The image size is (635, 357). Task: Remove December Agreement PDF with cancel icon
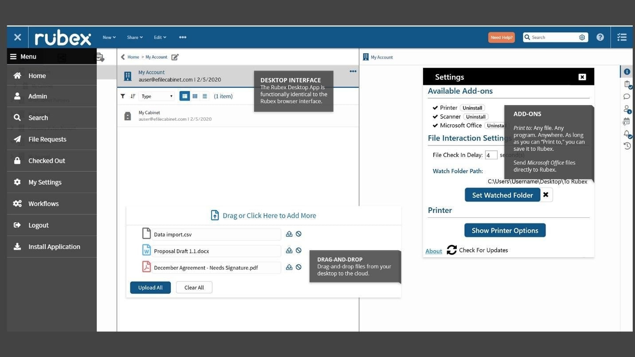click(299, 267)
